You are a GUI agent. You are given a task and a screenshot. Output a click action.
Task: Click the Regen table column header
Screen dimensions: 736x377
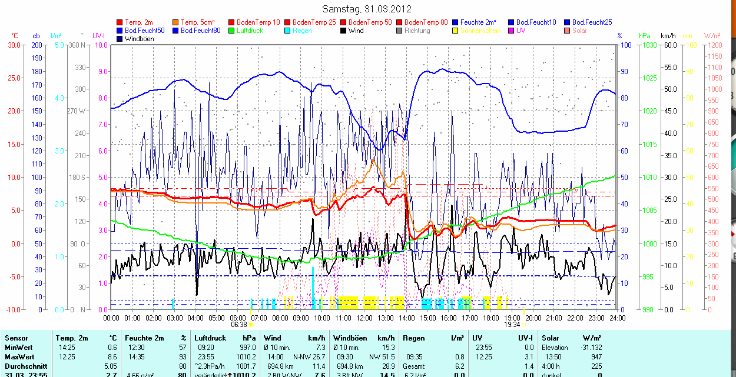[414, 338]
